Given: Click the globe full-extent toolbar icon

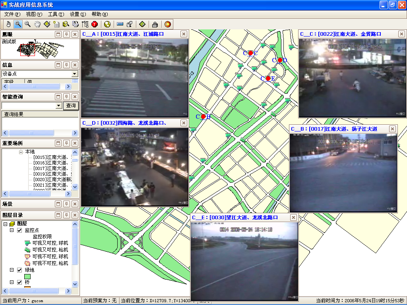Looking at the screenshot, I should coord(107,24).
